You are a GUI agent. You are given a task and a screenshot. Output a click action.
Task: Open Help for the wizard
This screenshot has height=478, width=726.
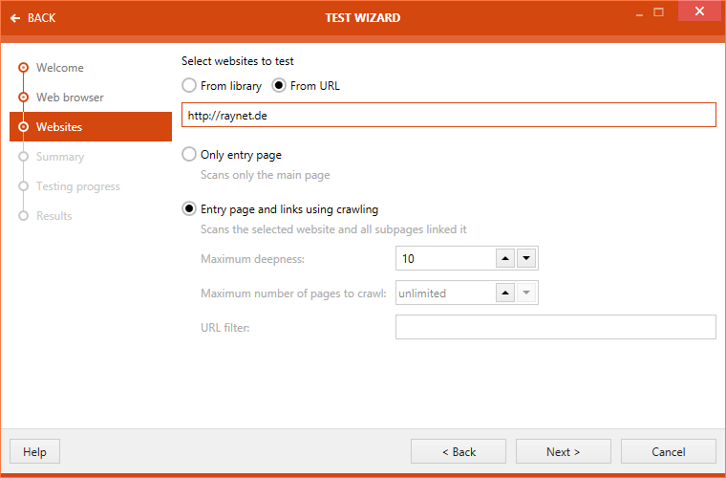[x=34, y=451]
